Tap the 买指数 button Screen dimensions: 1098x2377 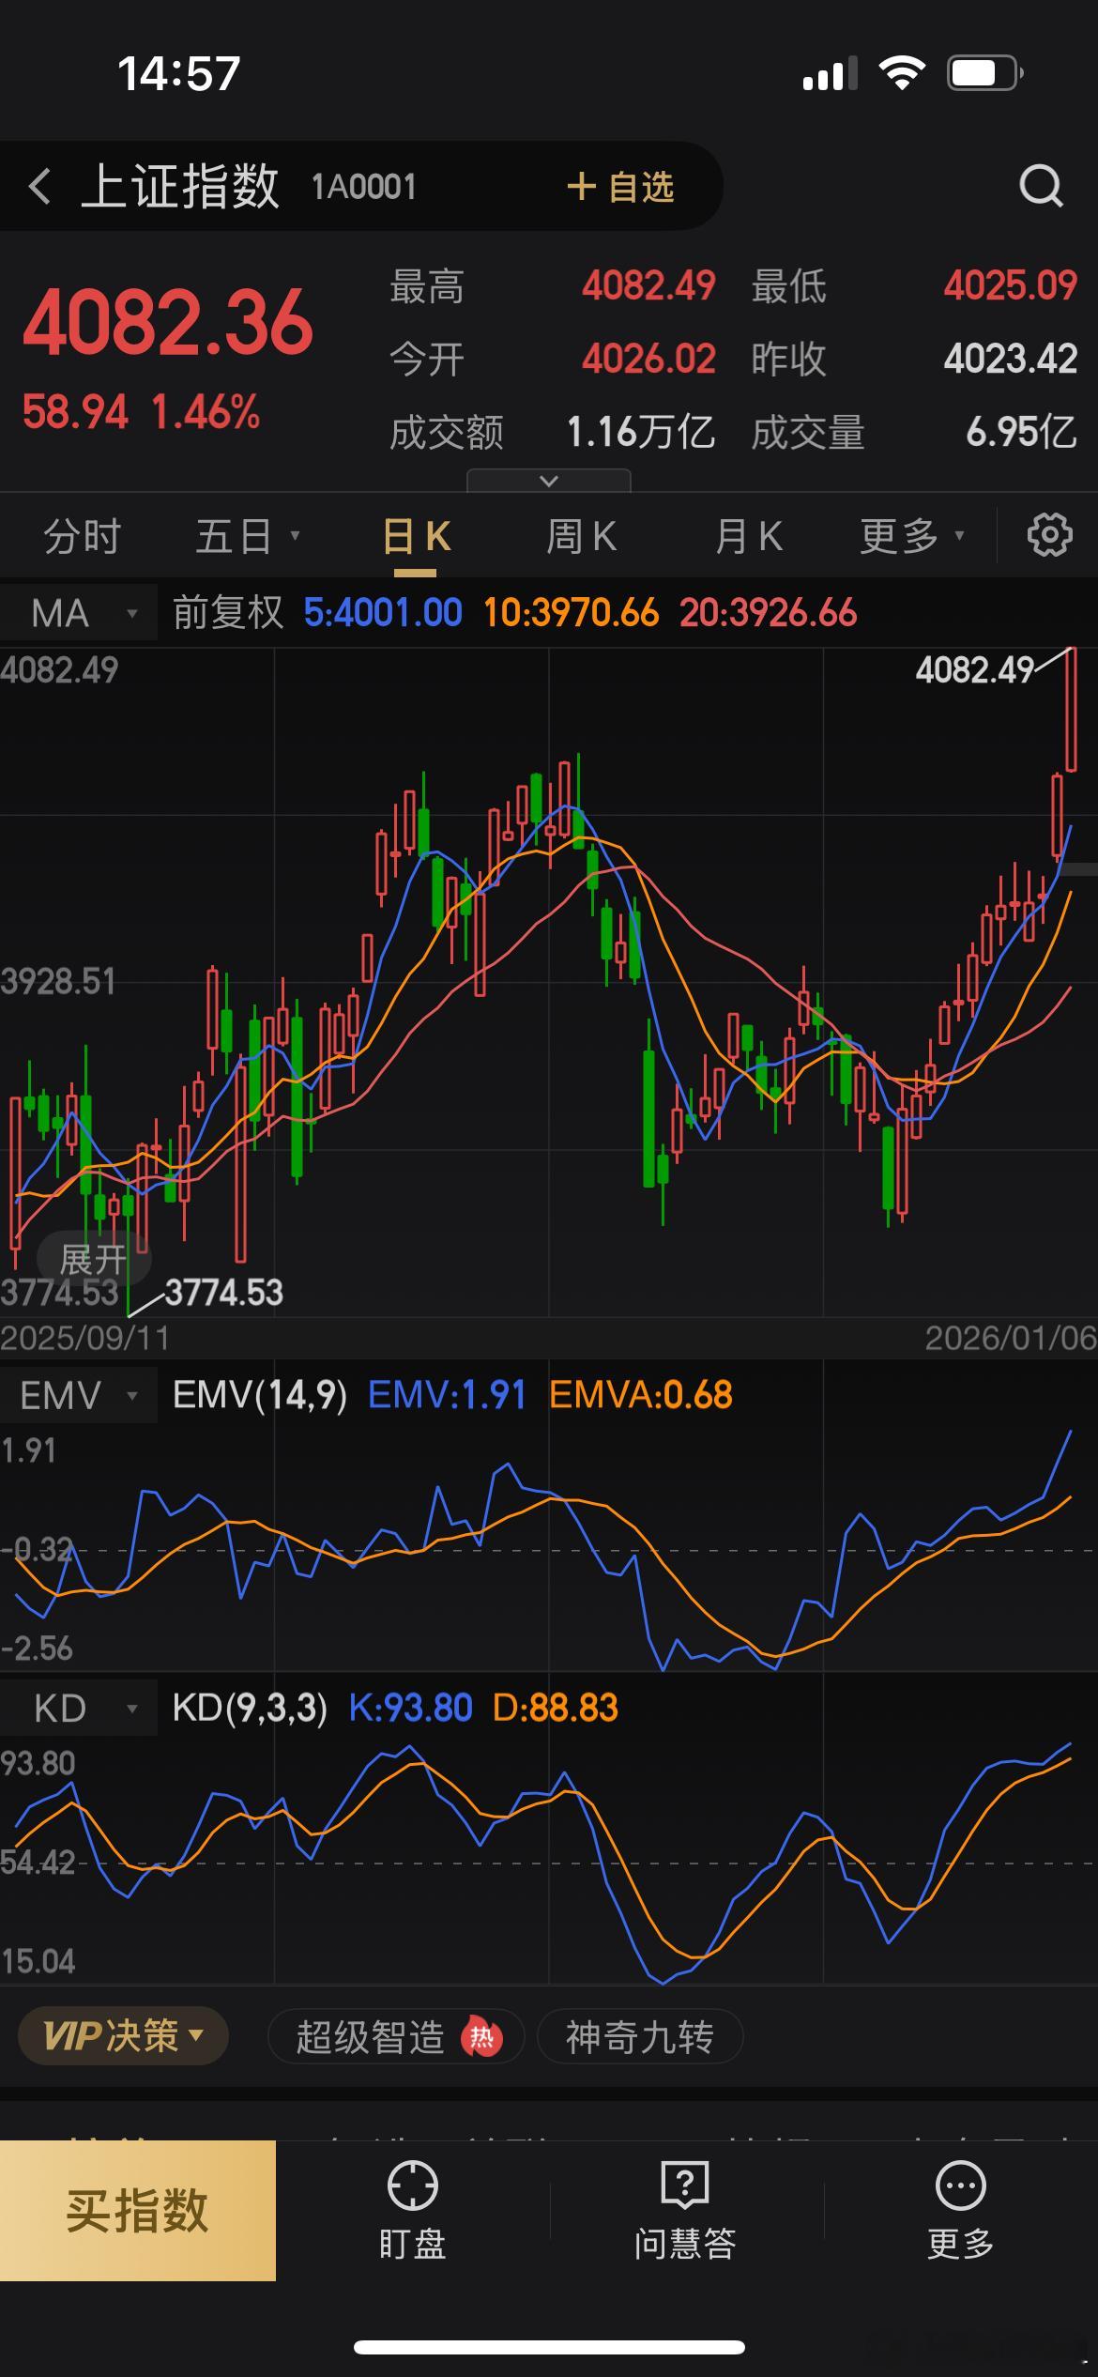[138, 2210]
